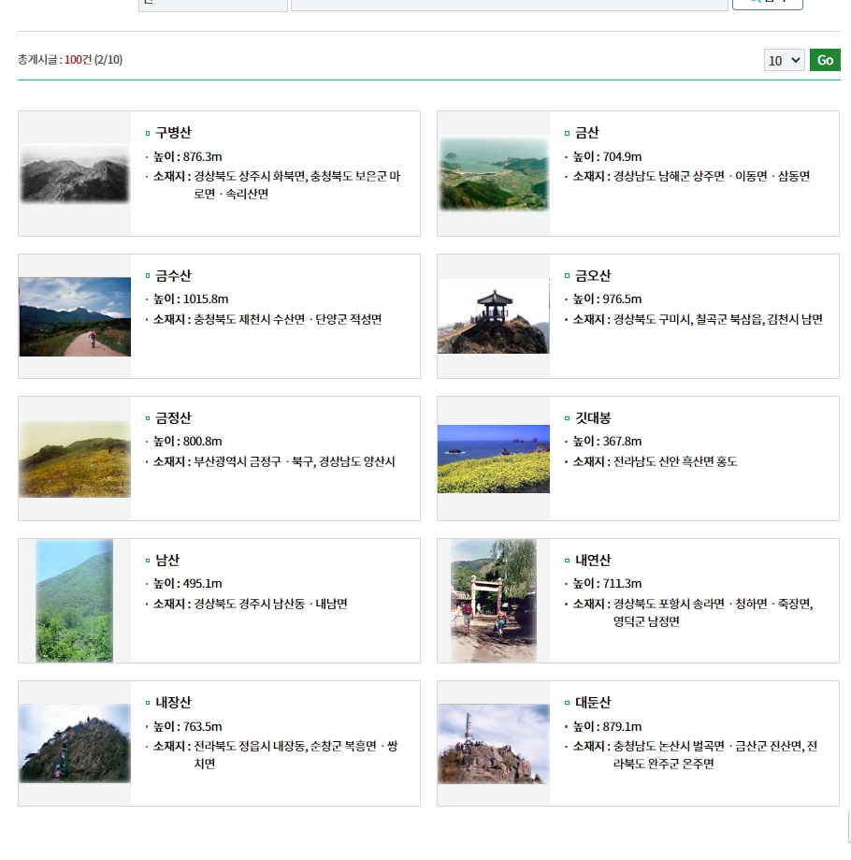The image size is (851, 860).
Task: Click the 구병산 title link
Action: pos(173,133)
